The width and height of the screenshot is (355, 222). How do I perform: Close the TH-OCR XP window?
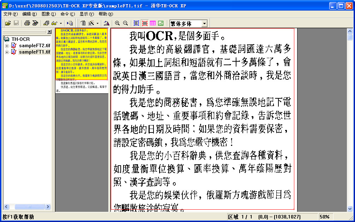[x=349, y=6]
